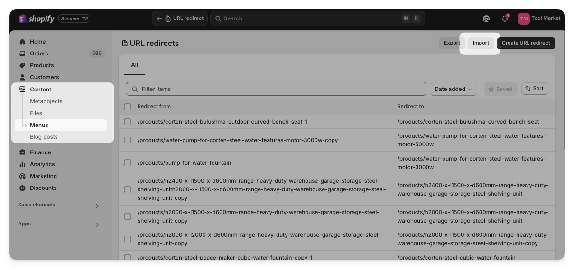
Task: Click the Home icon in sidebar
Action: click(22, 42)
